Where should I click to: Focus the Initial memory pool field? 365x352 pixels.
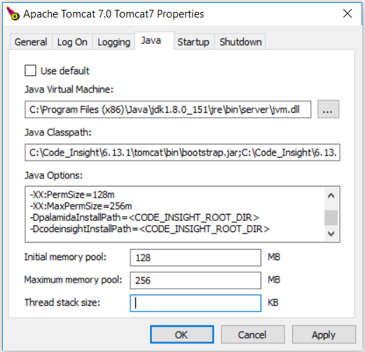pos(195,257)
